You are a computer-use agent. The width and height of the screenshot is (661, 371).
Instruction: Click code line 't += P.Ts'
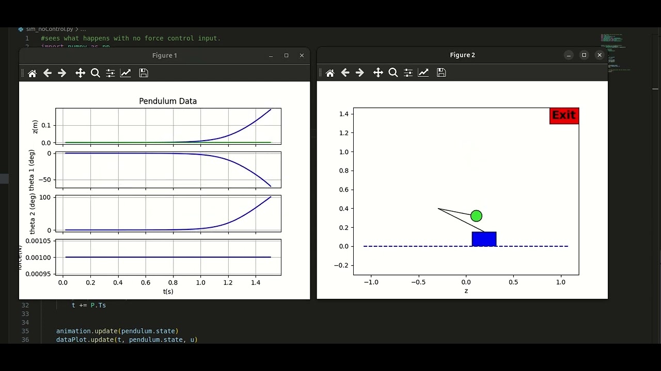point(89,305)
